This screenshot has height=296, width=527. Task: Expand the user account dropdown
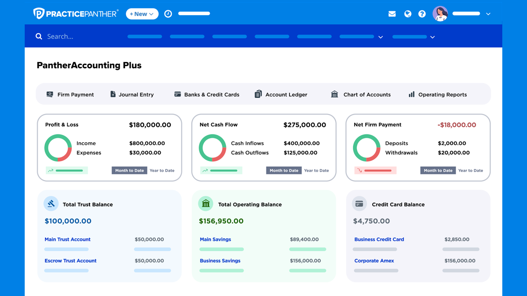coord(488,14)
